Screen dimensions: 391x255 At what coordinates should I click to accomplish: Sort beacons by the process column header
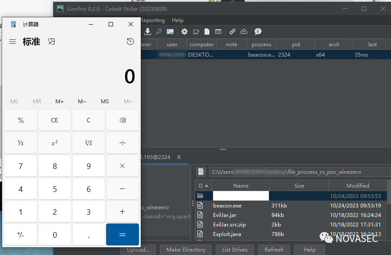coord(262,45)
